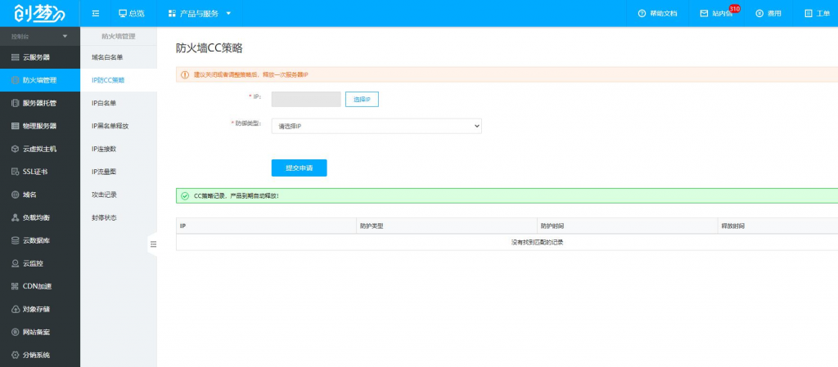The height and width of the screenshot is (367, 838).
Task: Click the 释放时间 column header
Action: (777, 226)
